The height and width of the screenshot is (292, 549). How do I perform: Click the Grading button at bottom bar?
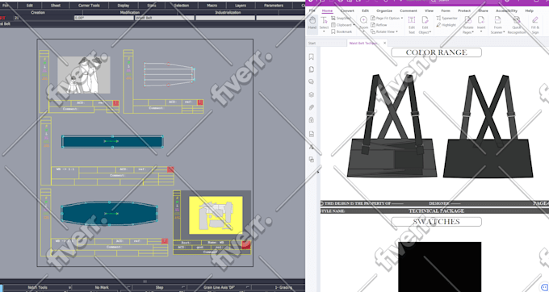click(283, 287)
